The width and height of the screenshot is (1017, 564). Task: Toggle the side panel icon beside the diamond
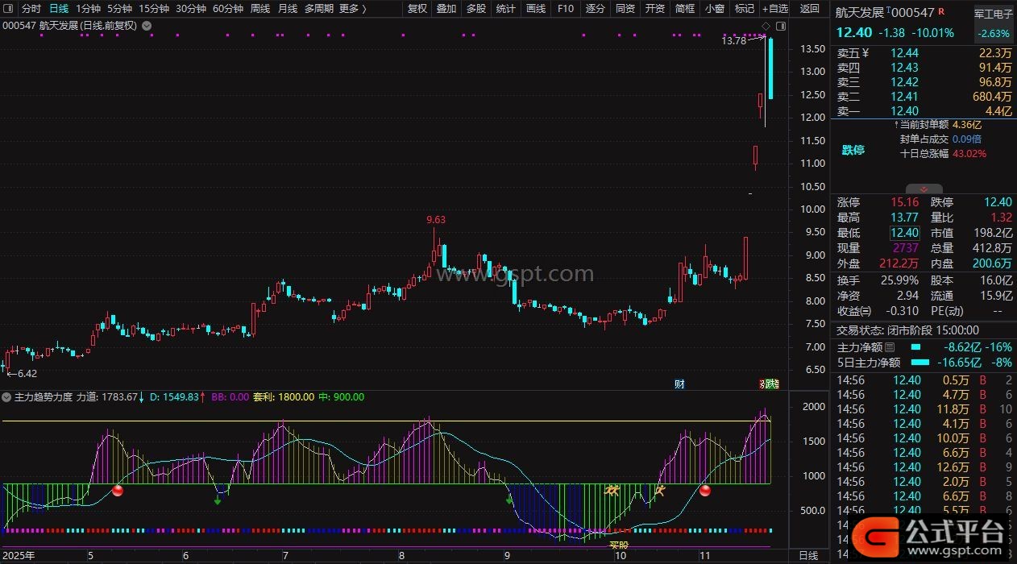click(780, 26)
